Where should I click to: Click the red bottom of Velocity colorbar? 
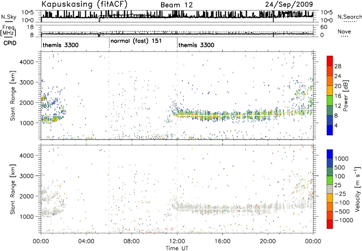(330, 224)
